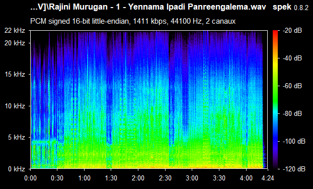Click the Yennama Ipadi Panreengalema.wav filename
Image resolution: width=313 pixels, height=189 pixels.
point(197,7)
